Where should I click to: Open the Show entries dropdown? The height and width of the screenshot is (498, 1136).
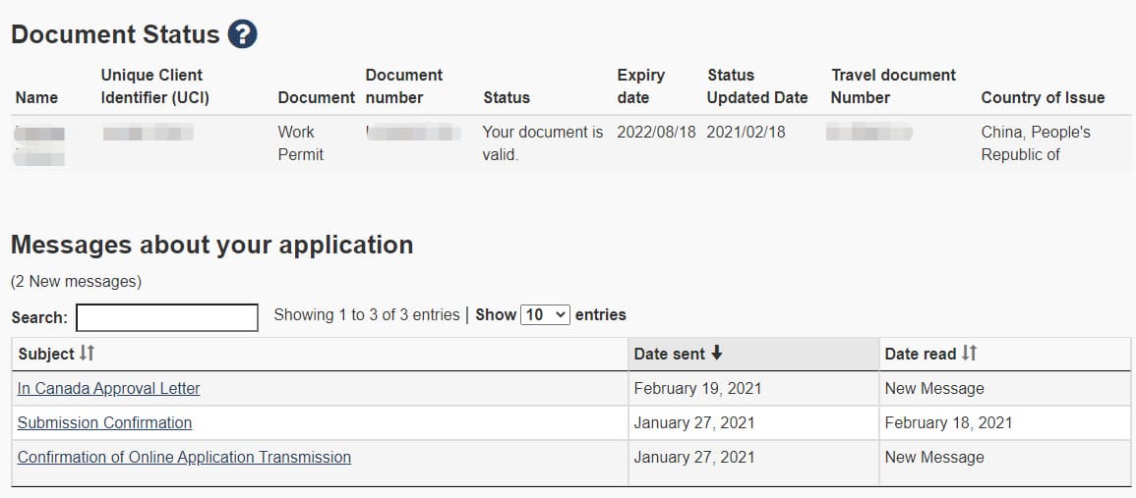click(x=545, y=315)
